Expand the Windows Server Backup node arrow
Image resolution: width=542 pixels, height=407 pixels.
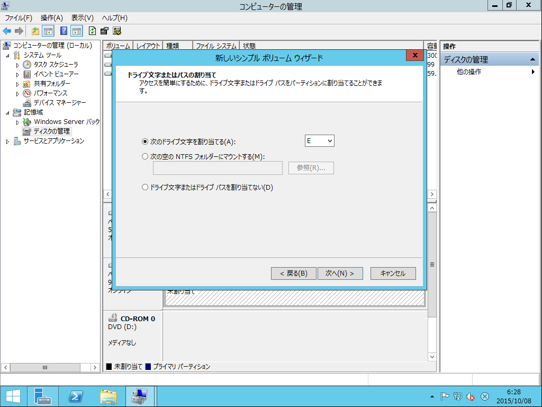coord(17,122)
